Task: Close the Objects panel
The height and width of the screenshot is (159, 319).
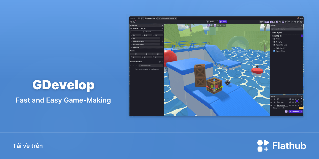Action: point(302,25)
